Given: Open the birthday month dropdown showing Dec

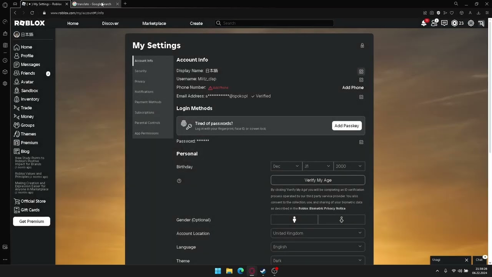Looking at the screenshot, I should pos(286,166).
